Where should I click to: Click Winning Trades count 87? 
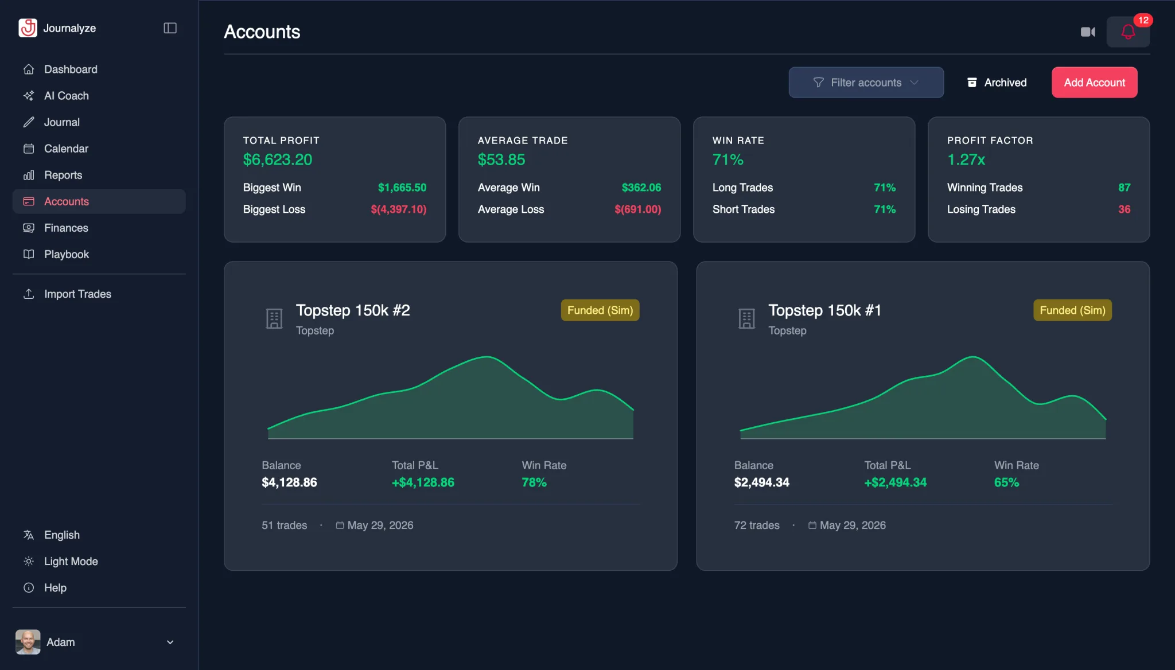coord(1124,188)
